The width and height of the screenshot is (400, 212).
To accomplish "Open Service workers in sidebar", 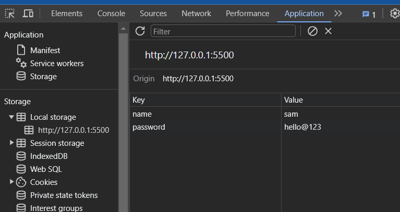I will 56,64.
